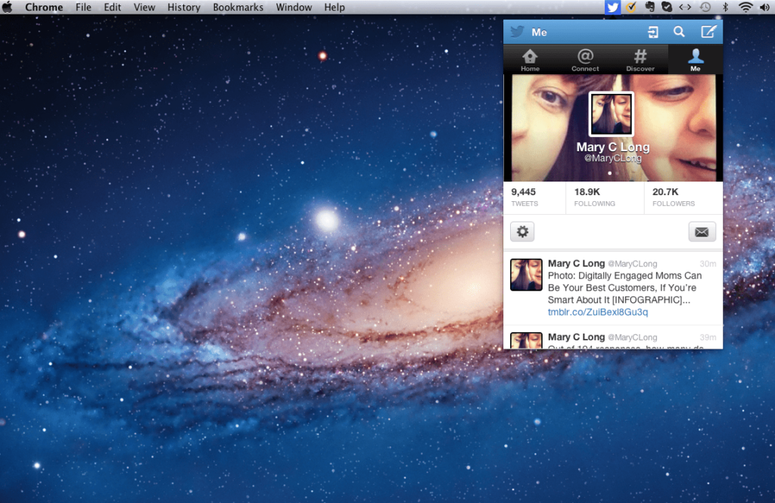This screenshot has height=503, width=775.
Task: Open direct messages with the envelope button
Action: 702,231
